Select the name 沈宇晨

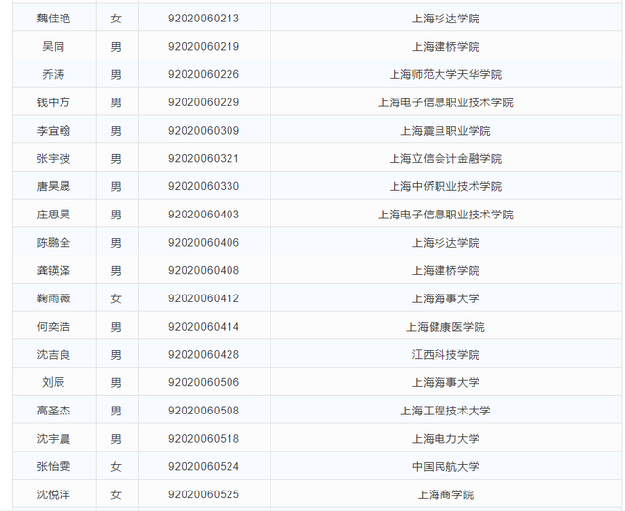[54, 439]
